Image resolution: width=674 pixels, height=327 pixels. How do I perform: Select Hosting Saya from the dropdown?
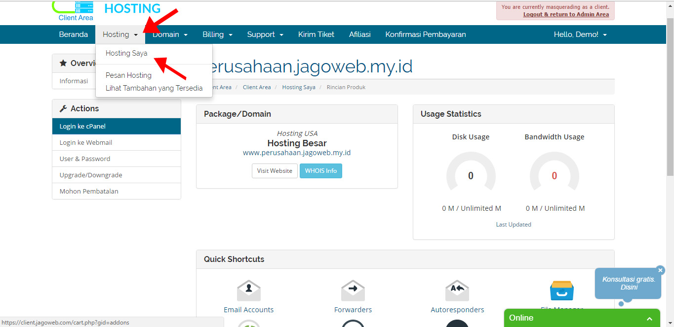126,53
